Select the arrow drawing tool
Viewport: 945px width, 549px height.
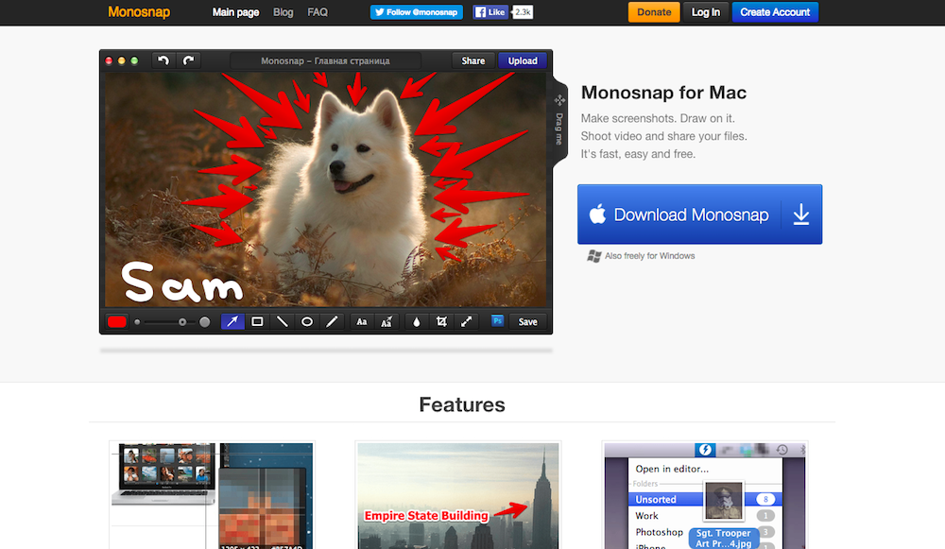tap(232, 321)
